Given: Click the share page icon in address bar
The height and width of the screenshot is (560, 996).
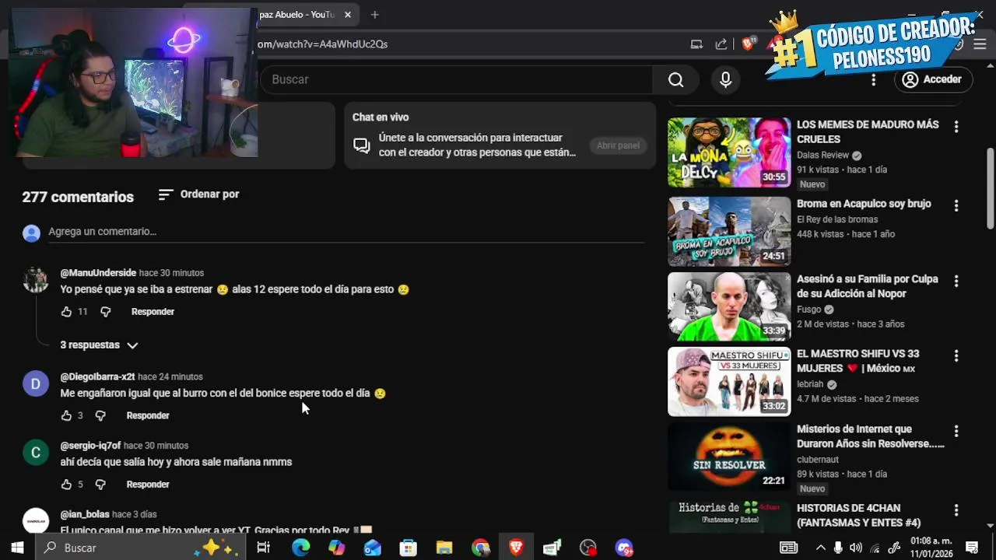Looking at the screenshot, I should 721,44.
